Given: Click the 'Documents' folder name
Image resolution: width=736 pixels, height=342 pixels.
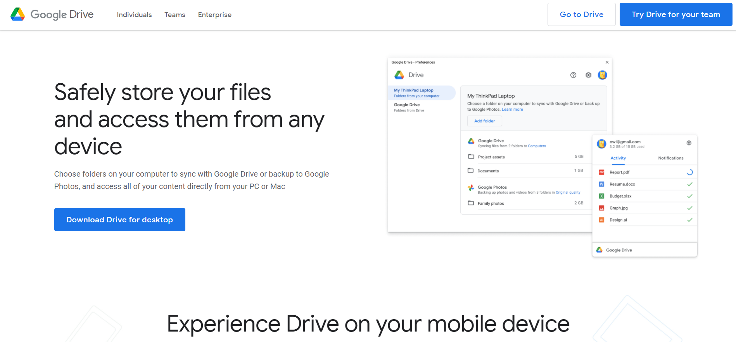Looking at the screenshot, I should (x=488, y=171).
